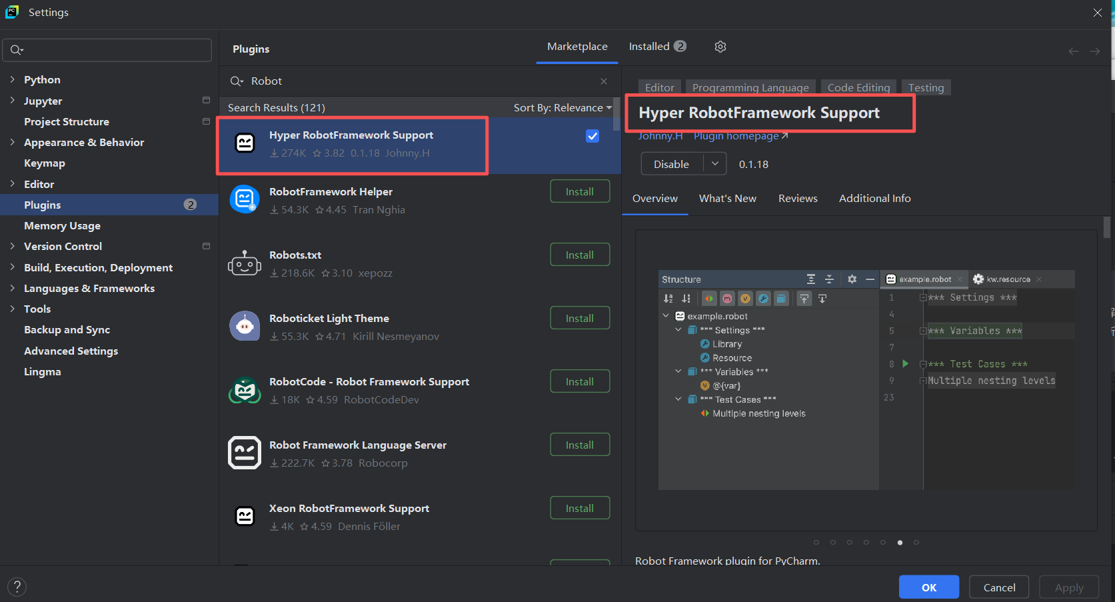1115x602 pixels.
Task: Navigate forward with the right arrow
Action: pyautogui.click(x=1095, y=51)
